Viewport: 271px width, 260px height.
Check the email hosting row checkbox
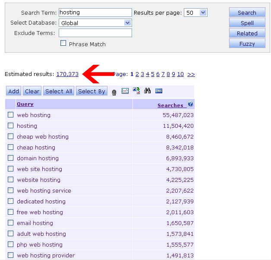[10, 222]
